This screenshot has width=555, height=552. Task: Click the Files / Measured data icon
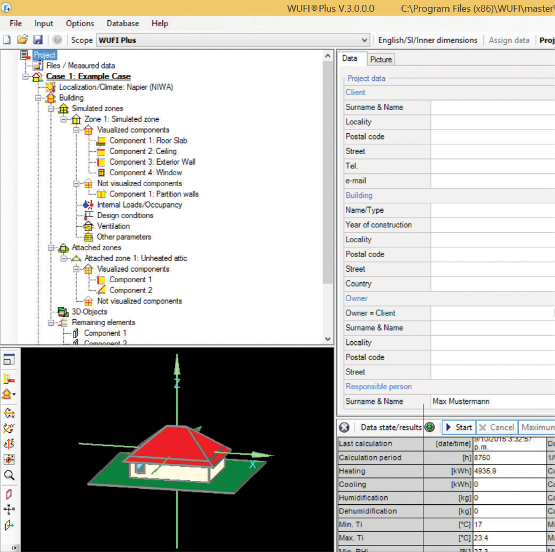(x=38, y=66)
